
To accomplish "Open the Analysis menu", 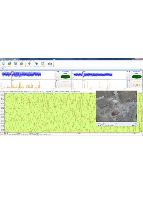I will point(8,61).
